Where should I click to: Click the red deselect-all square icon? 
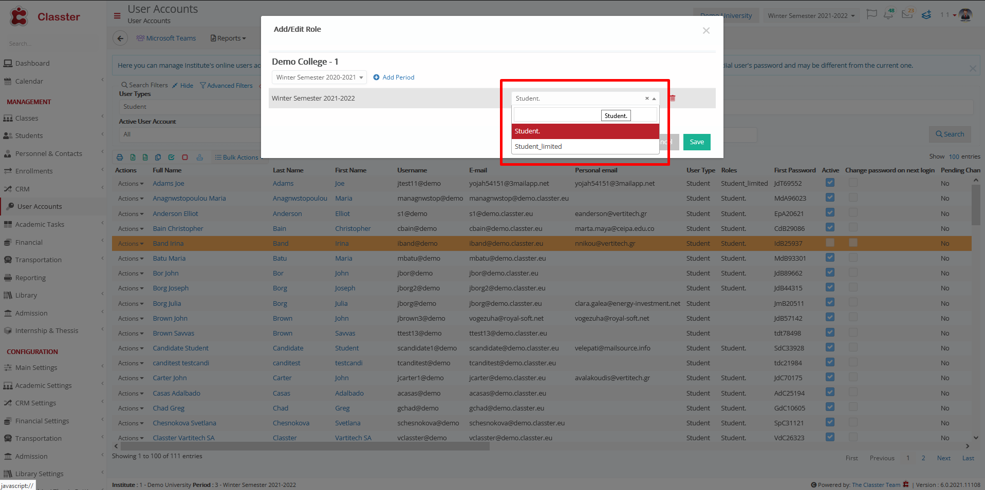[185, 158]
